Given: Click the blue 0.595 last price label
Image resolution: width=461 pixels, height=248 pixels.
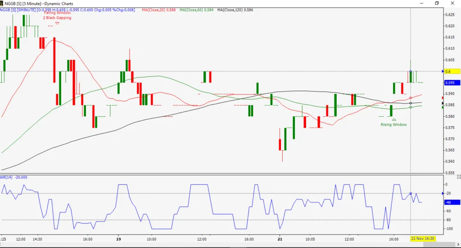Looking at the screenshot, I should [x=452, y=83].
